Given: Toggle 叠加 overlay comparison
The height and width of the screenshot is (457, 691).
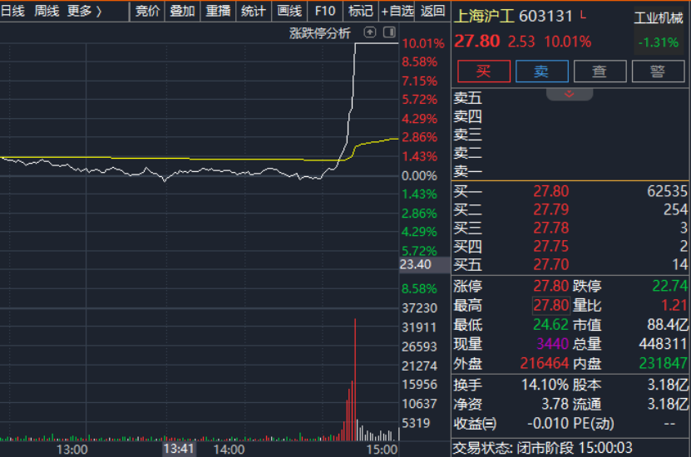Looking at the screenshot, I should [x=182, y=11].
